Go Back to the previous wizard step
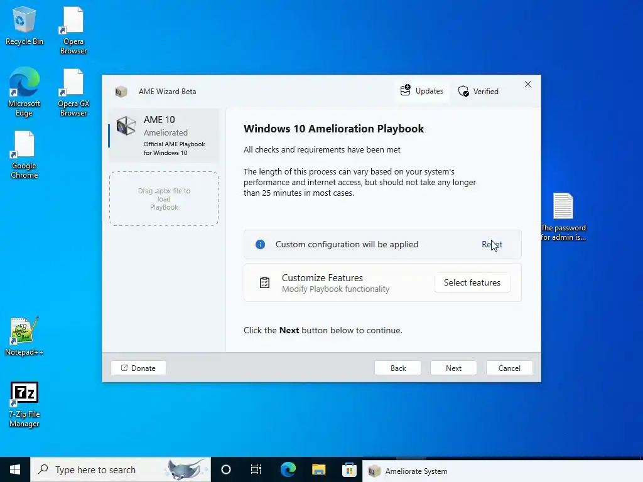This screenshot has height=482, width=643. point(397,368)
